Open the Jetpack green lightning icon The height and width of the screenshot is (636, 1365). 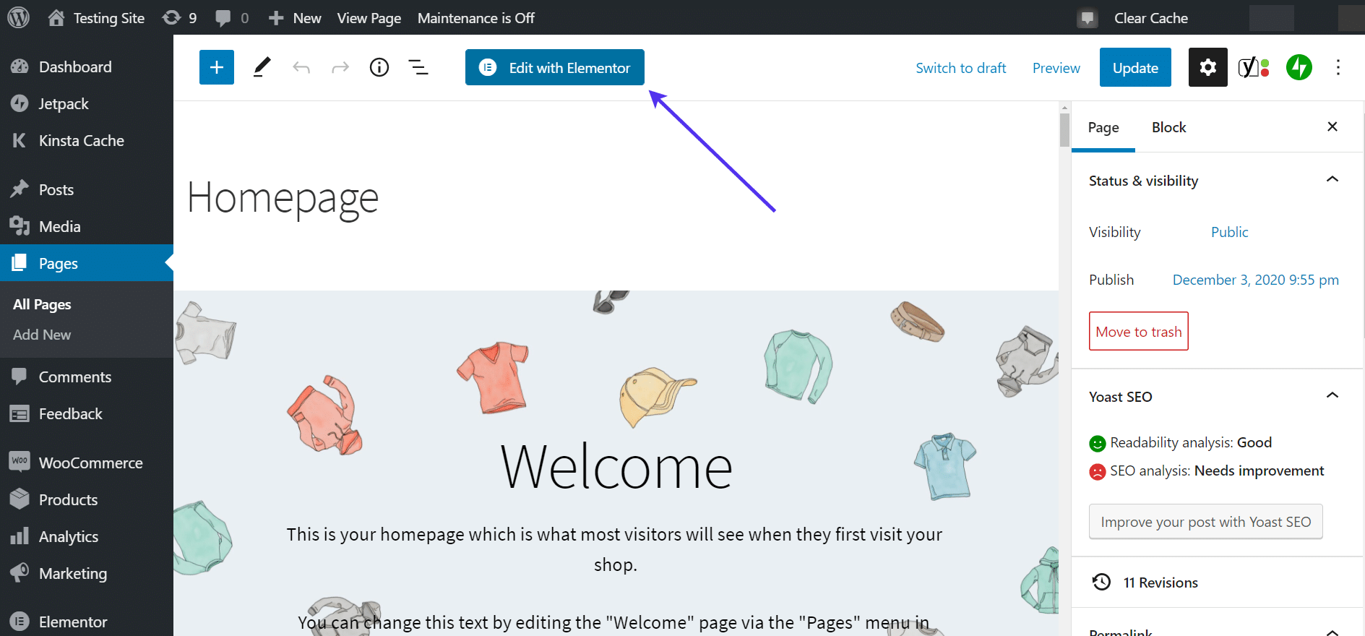coord(1299,67)
